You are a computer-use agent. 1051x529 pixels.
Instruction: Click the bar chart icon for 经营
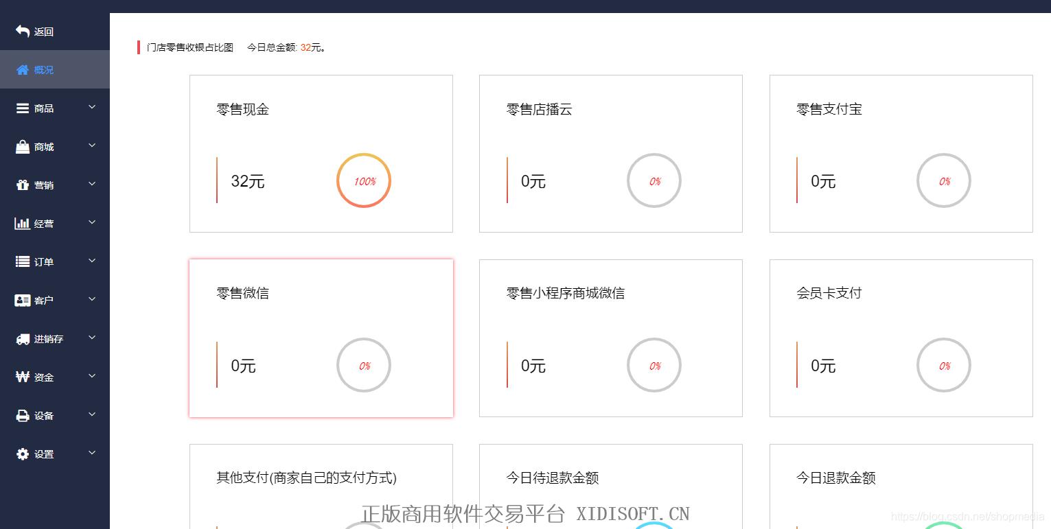point(23,224)
